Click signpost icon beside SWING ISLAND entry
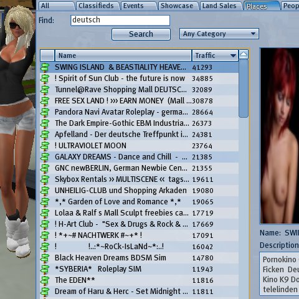299x299 pixels. pos(45,67)
